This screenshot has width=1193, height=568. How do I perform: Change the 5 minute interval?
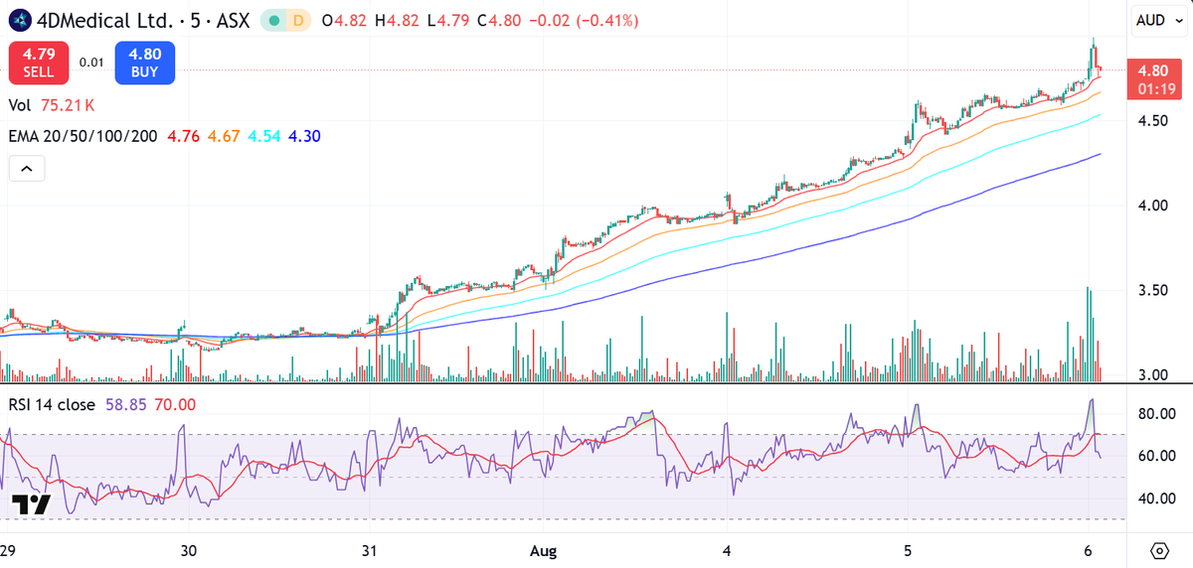tap(194, 20)
